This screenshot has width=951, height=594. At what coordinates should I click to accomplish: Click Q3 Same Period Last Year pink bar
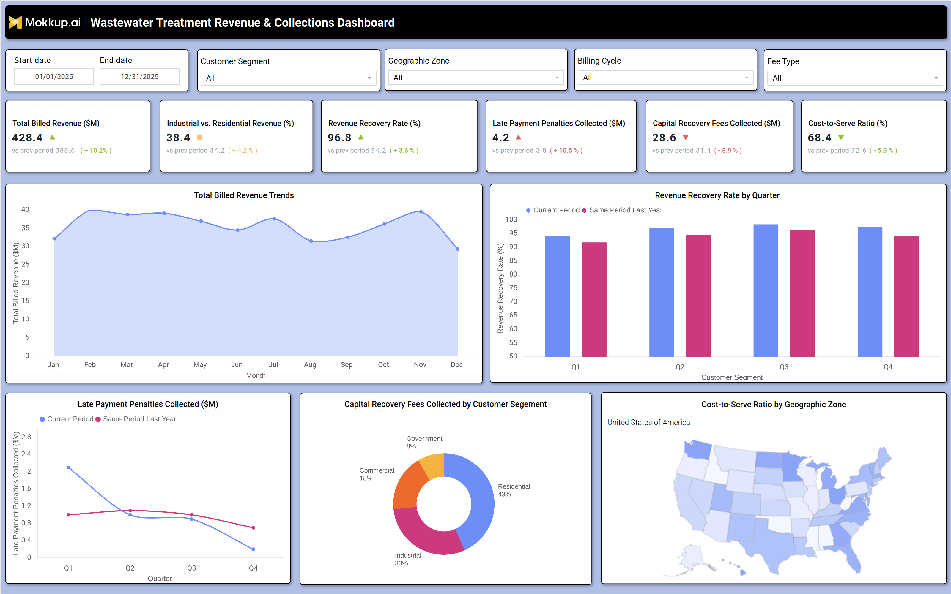click(802, 293)
